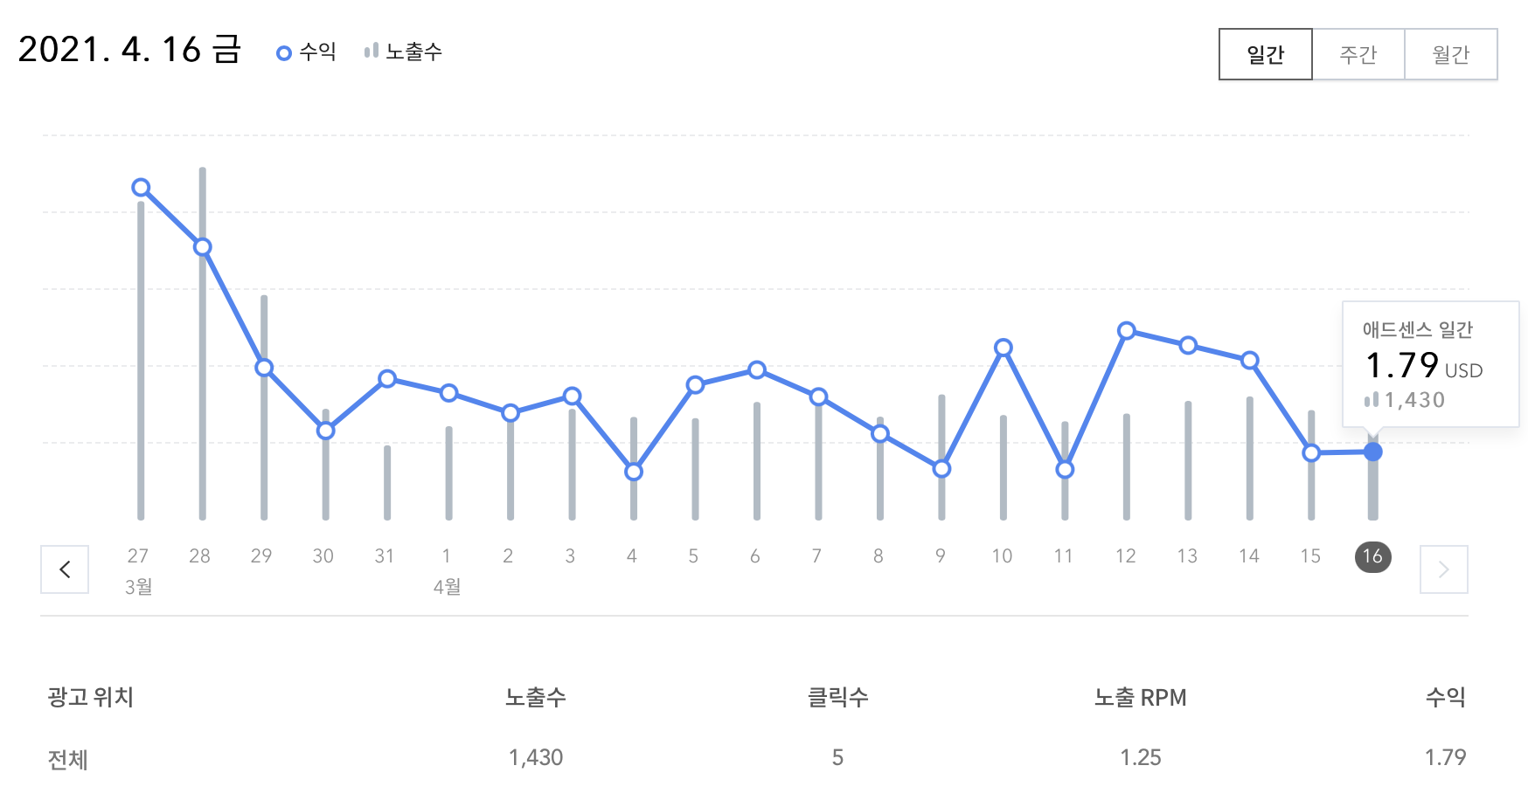Click the 1.25 RPM cell

1141,757
